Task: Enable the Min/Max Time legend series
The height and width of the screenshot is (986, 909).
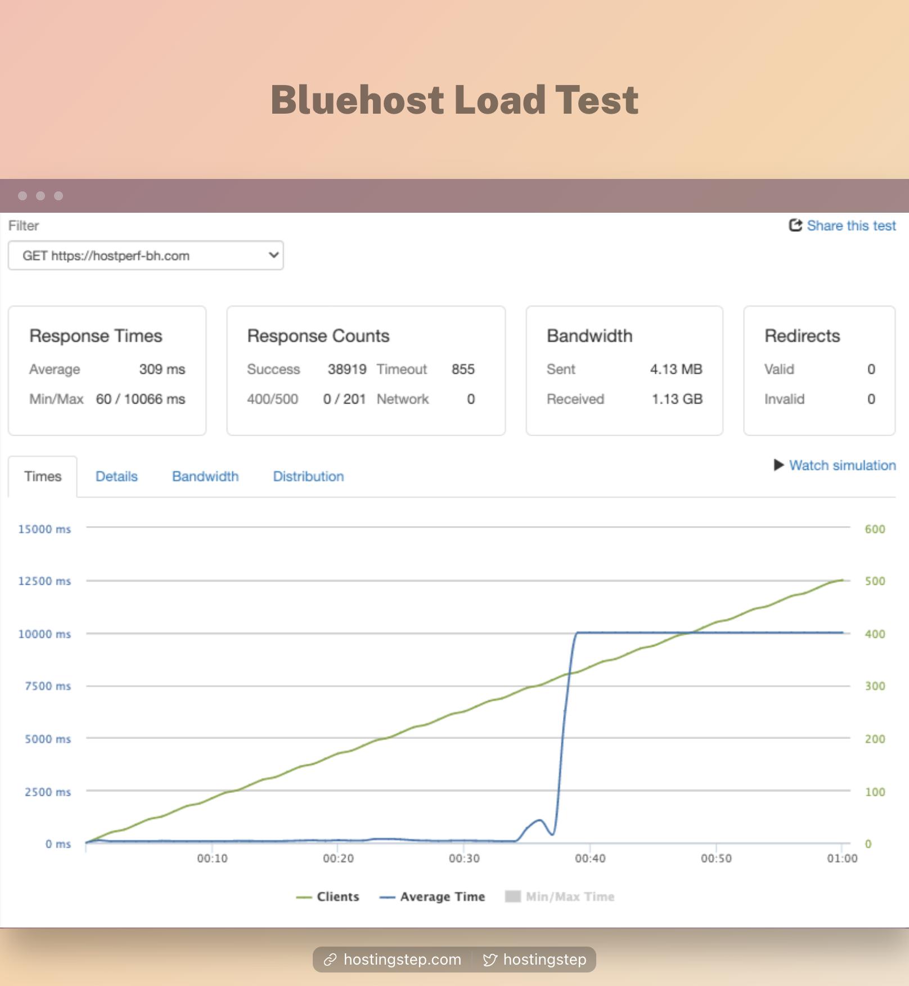Action: (560, 897)
